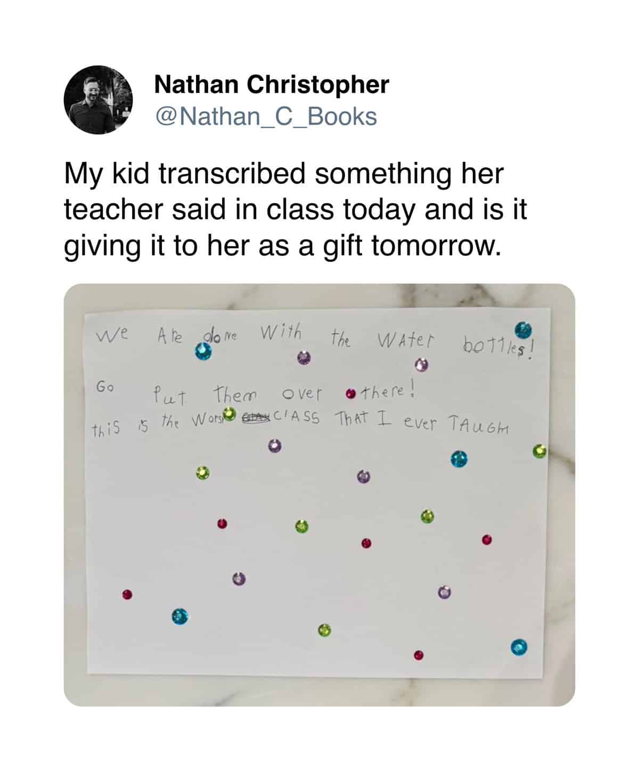
Task: Open the @Nathan_C_Books handle link
Action: pos(265,117)
